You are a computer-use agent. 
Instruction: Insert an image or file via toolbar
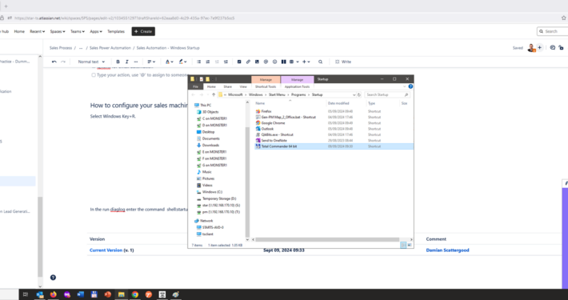pyautogui.click(x=257, y=62)
